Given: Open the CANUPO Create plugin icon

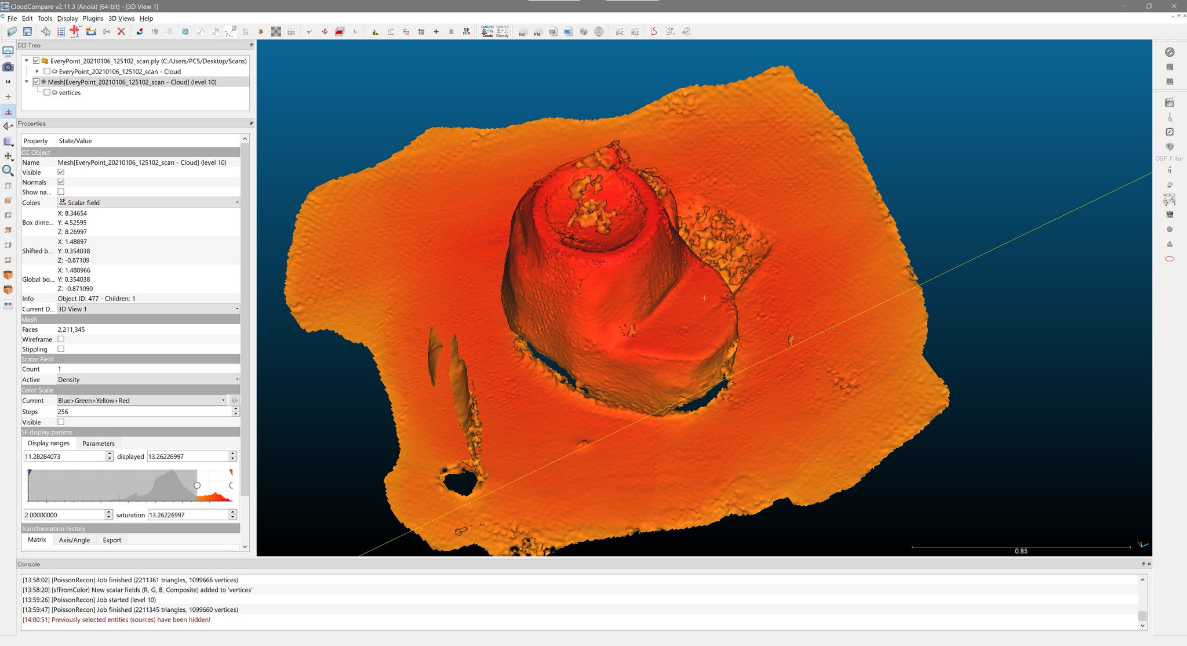Looking at the screenshot, I should tap(487, 31).
